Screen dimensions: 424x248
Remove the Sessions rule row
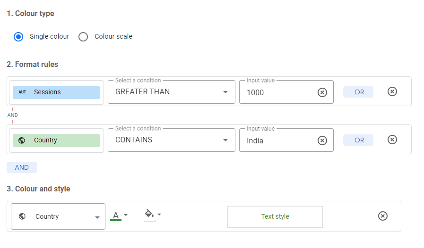point(392,91)
